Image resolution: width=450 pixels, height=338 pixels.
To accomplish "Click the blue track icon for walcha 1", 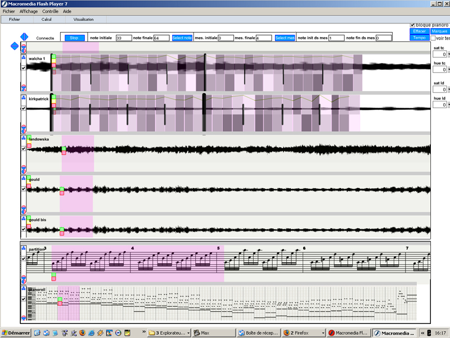I will point(24,57).
